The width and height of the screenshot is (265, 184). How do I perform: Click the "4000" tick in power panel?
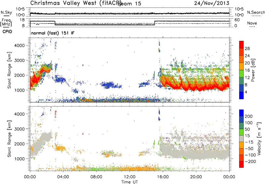(20, 46)
